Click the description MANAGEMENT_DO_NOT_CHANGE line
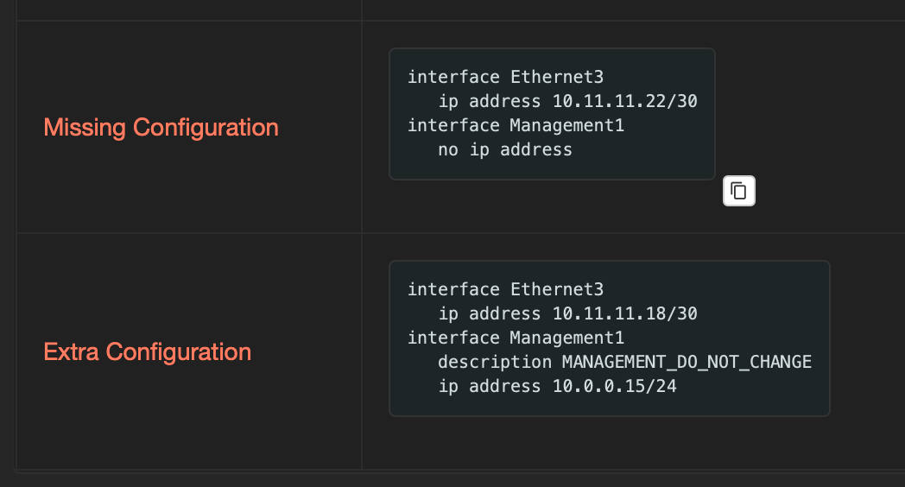Image resolution: width=905 pixels, height=487 pixels. [x=624, y=362]
